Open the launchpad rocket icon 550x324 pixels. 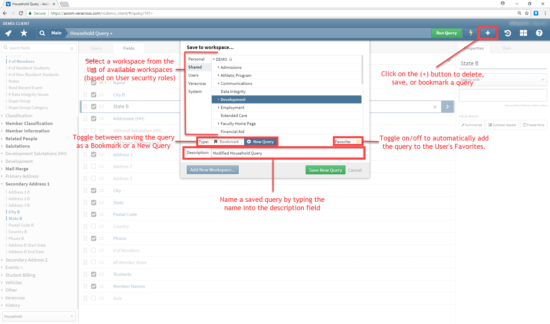[9, 33]
